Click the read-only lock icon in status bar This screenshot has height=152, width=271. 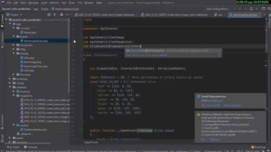pos(263,151)
